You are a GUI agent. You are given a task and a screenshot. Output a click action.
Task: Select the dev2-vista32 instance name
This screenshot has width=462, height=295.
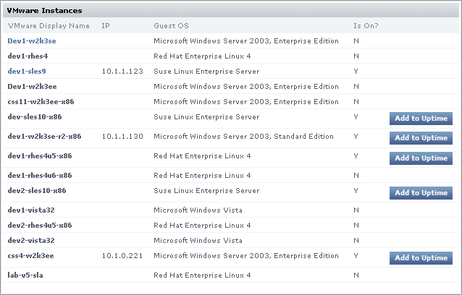click(31, 240)
